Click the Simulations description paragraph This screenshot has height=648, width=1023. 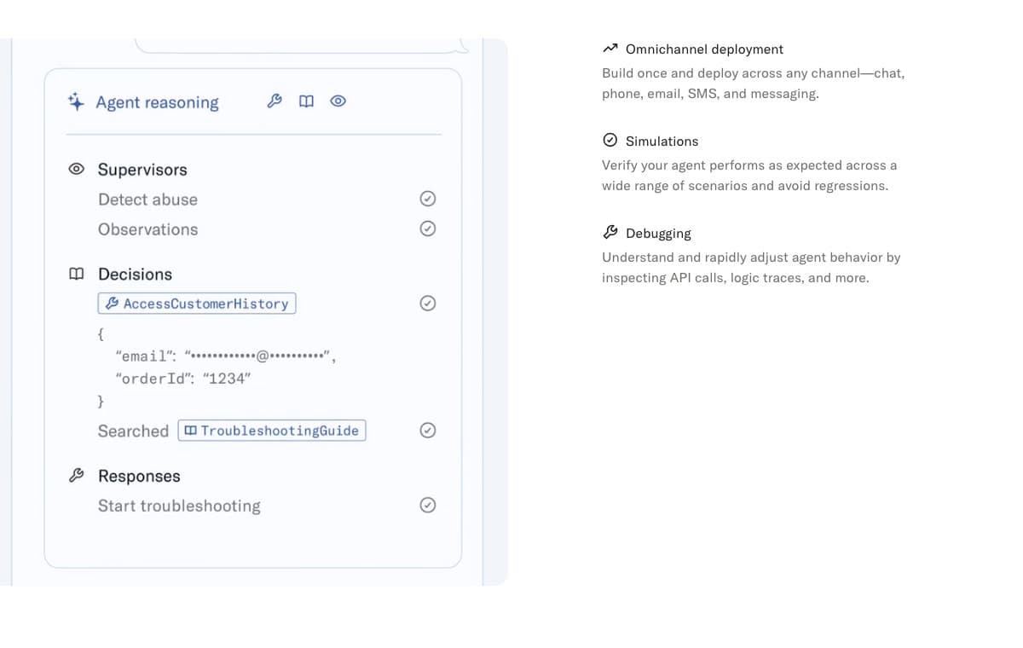click(x=749, y=176)
